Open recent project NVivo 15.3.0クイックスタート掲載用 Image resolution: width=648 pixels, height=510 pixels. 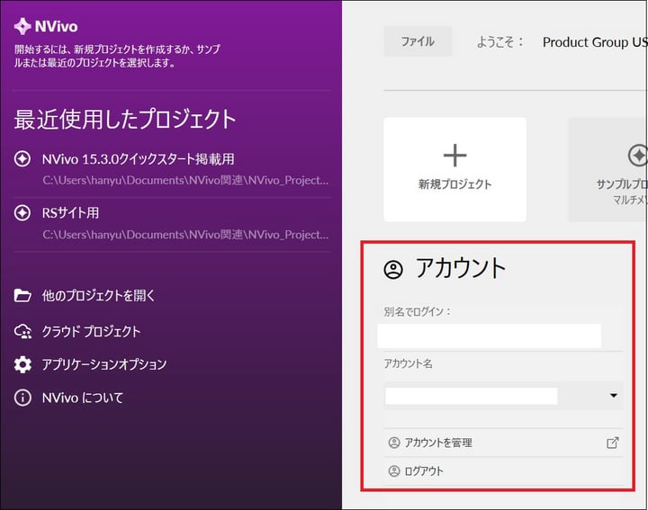pos(138,159)
